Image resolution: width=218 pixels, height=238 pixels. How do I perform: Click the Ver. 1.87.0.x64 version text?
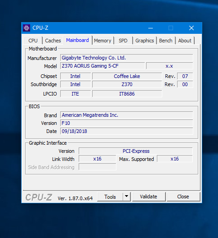point(75,198)
